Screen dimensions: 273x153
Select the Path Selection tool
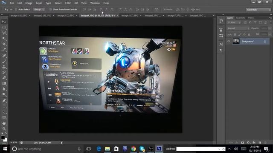(4, 111)
